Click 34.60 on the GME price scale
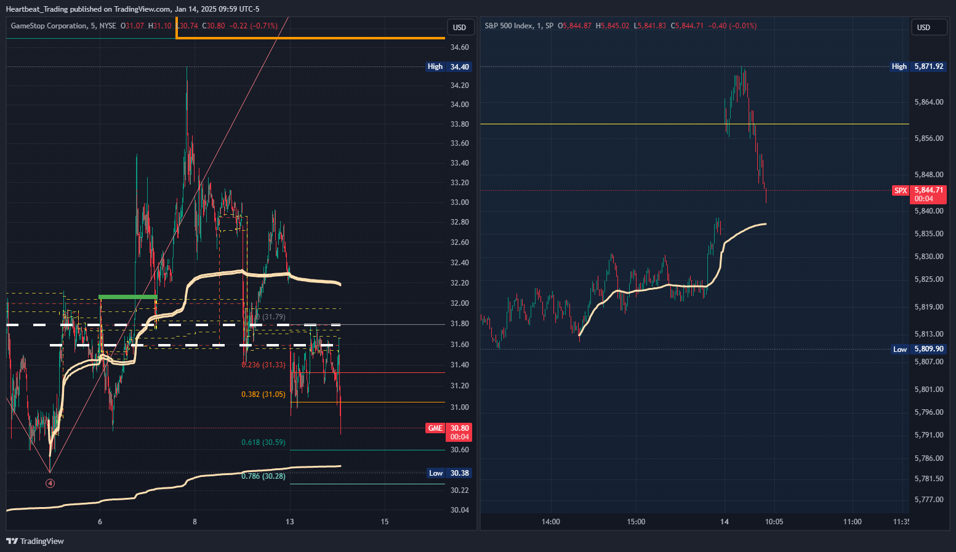 click(x=459, y=47)
